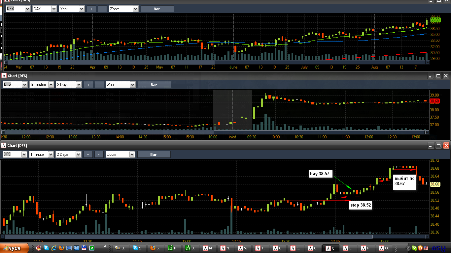The height and width of the screenshot is (253, 451).
Task: Click the red round icon in quick launch
Action: tap(39, 248)
